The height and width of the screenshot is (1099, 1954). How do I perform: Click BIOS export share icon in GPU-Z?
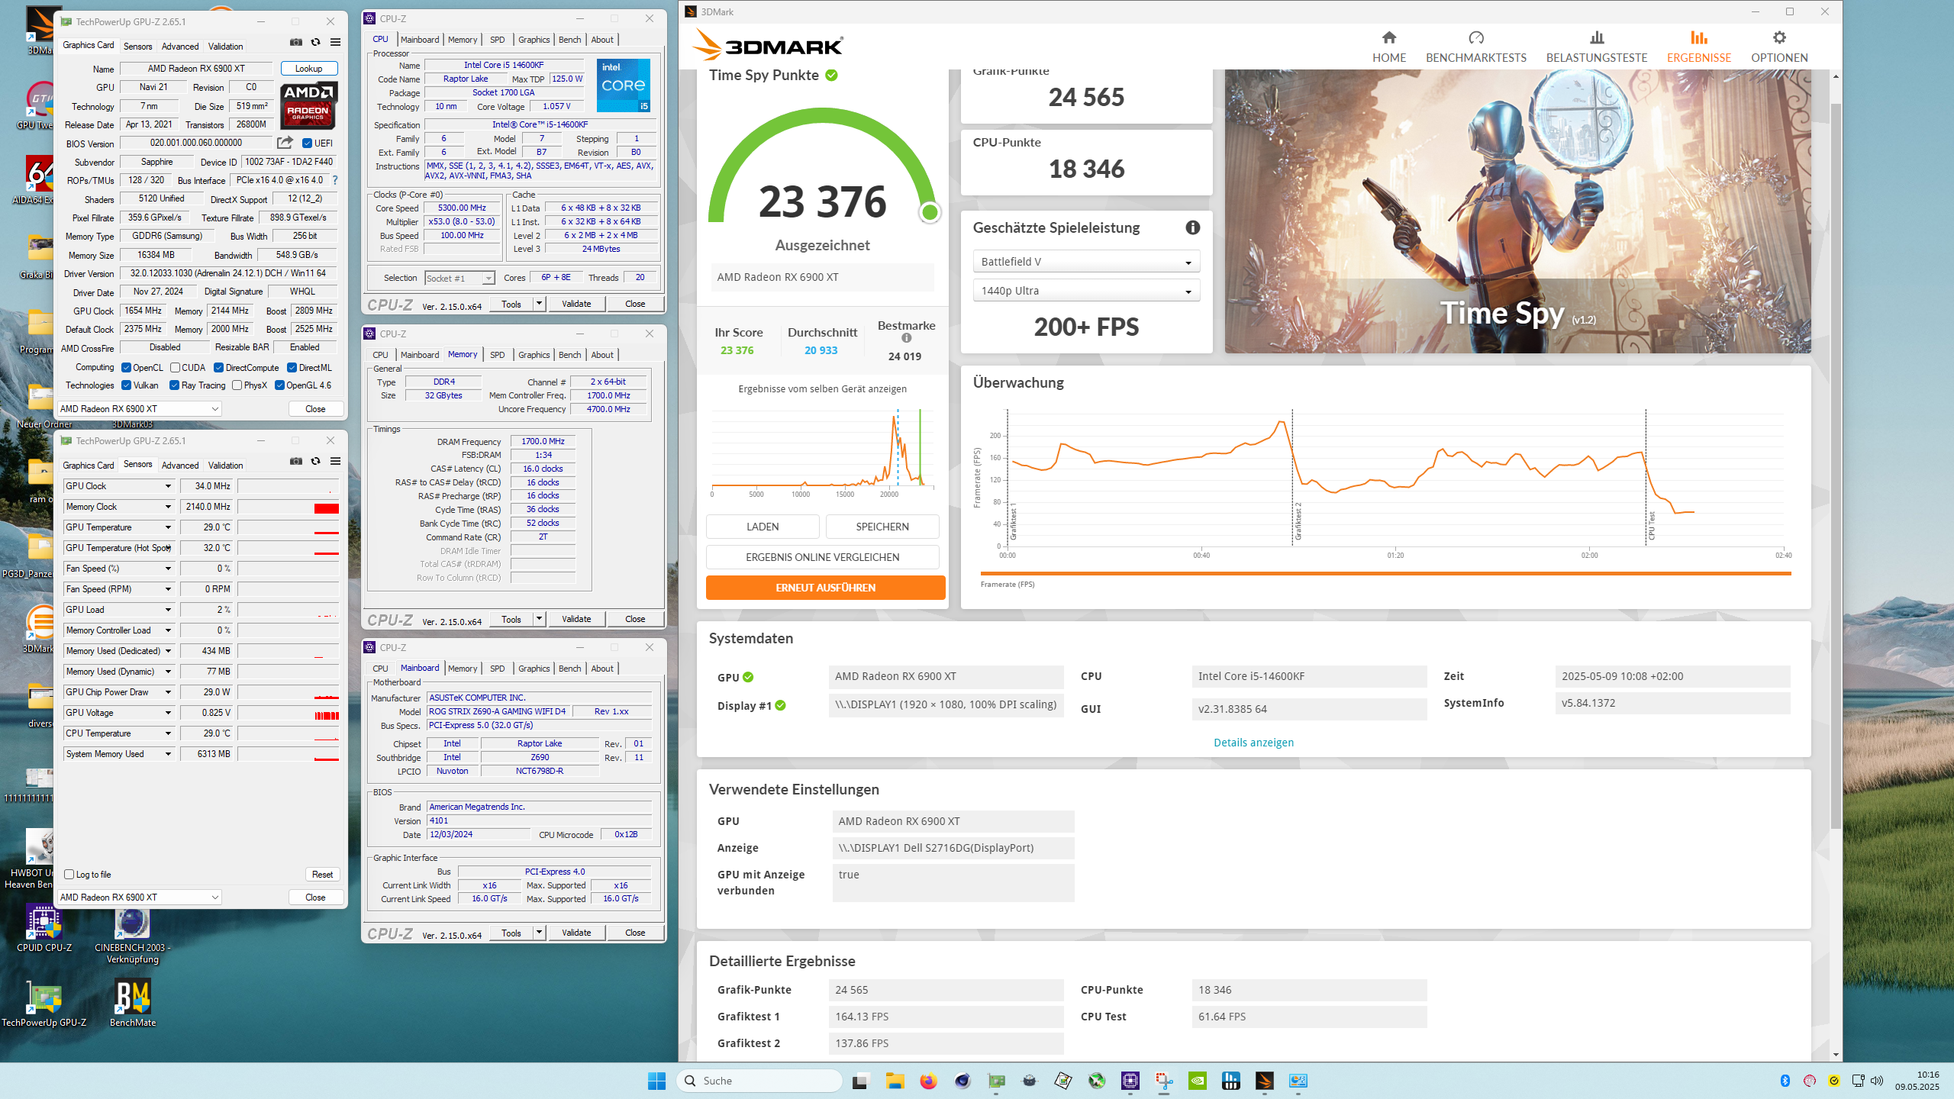[285, 143]
